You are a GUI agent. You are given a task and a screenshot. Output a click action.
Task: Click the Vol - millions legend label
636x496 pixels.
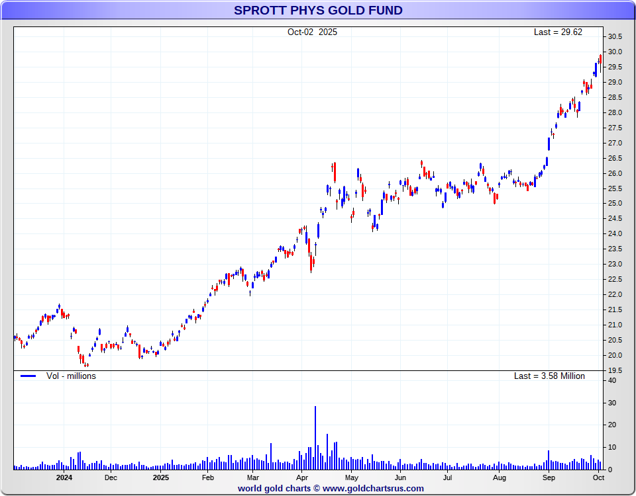[x=71, y=376]
